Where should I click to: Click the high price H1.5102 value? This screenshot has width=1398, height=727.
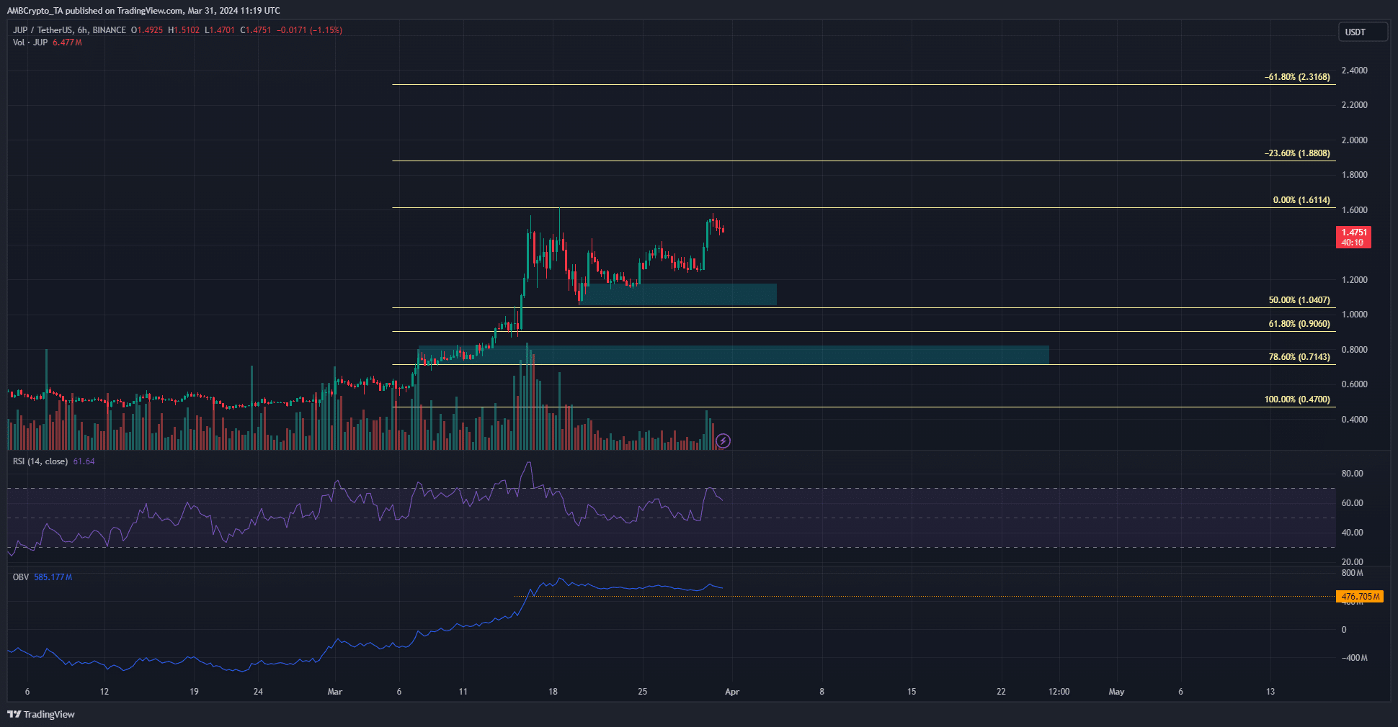click(184, 30)
